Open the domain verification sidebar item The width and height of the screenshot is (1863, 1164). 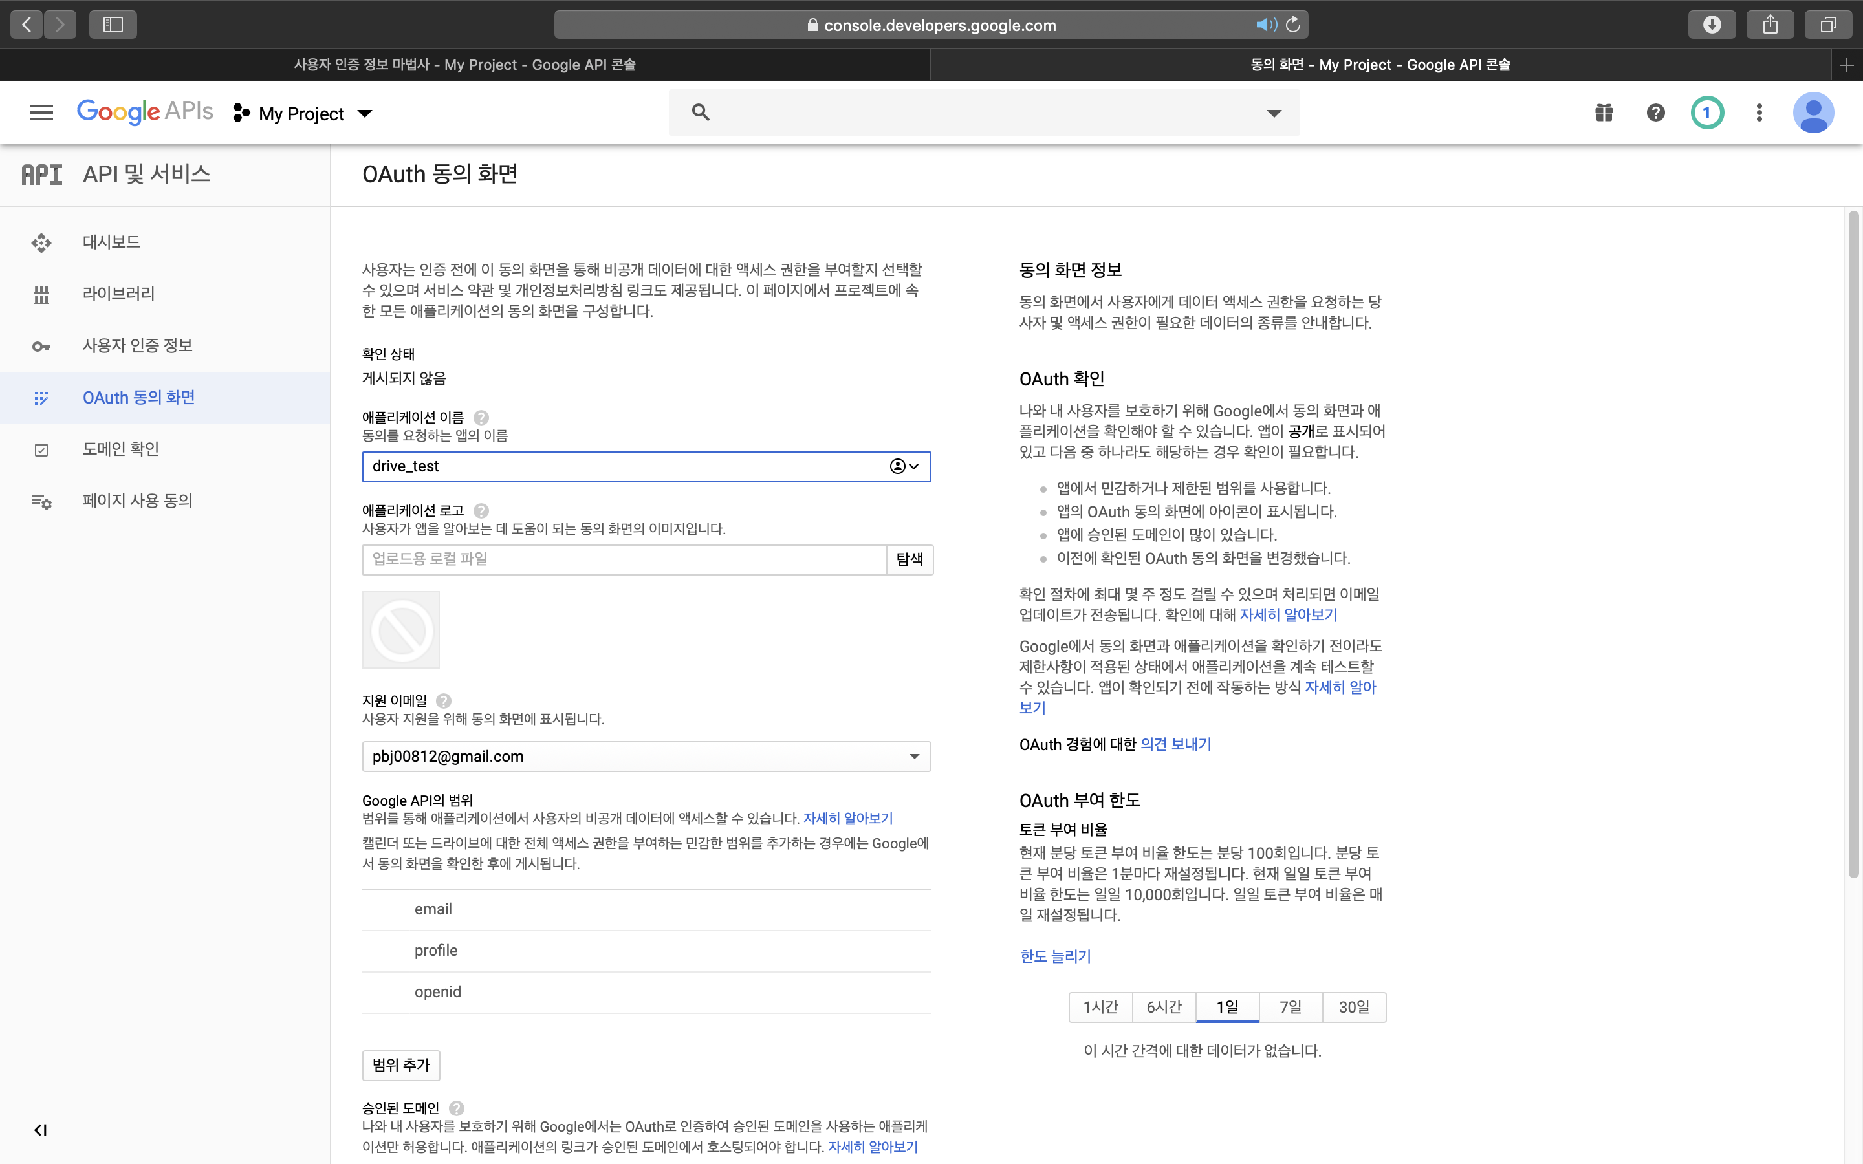(120, 449)
